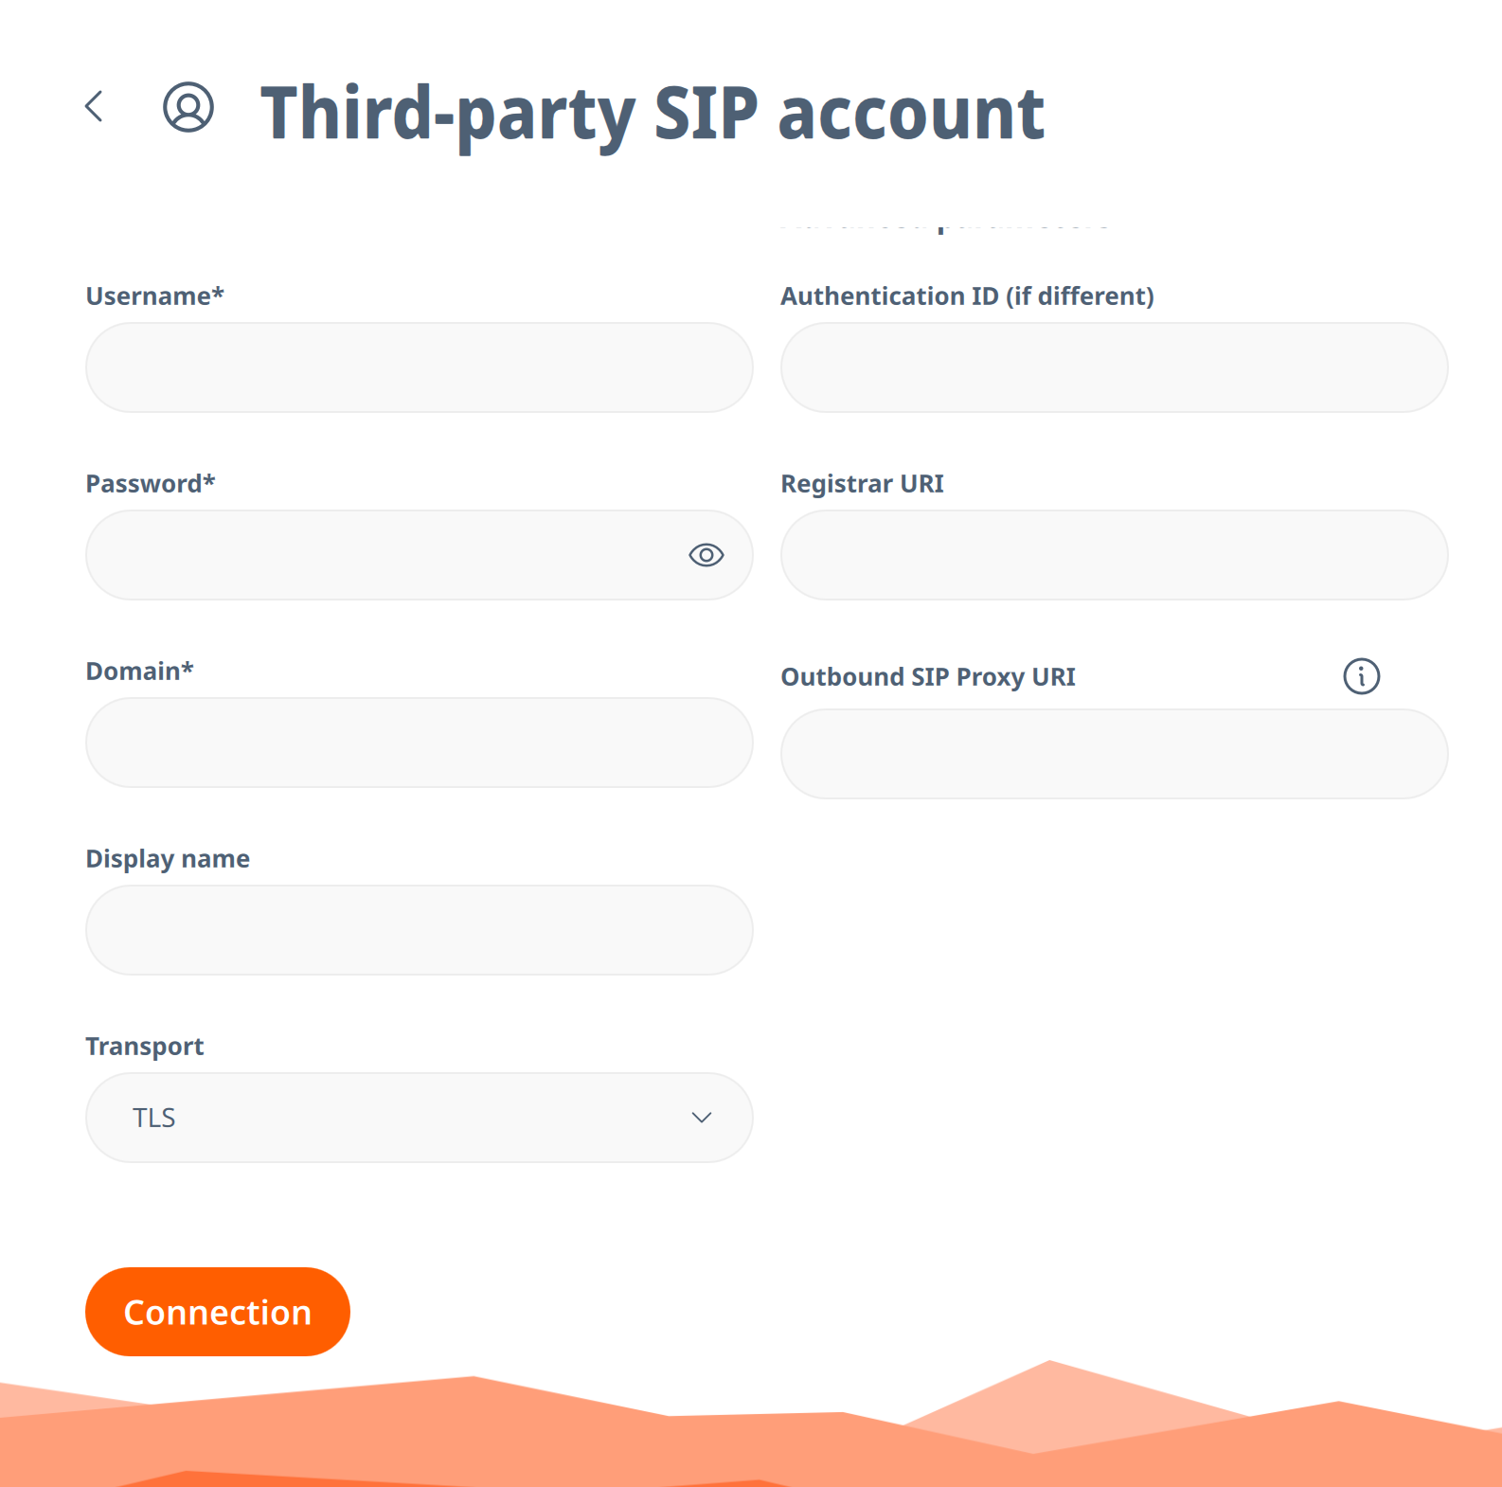Image resolution: width=1502 pixels, height=1487 pixels.
Task: Click the Third-party SIP account title
Action: tap(652, 112)
